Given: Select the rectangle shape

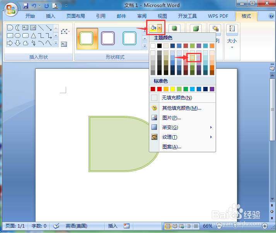Looking at the screenshot, I should [x=10, y=36].
